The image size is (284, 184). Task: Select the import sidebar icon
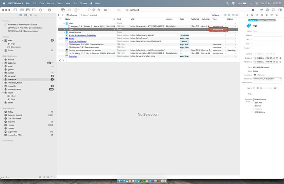click(30, 15)
